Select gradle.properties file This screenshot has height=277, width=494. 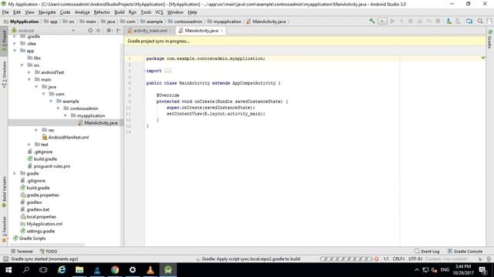[43, 195]
